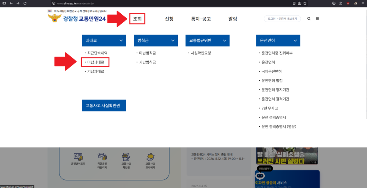This screenshot has width=367, height=188.
Task: Open the 신청 top menu
Action: pos(169,19)
